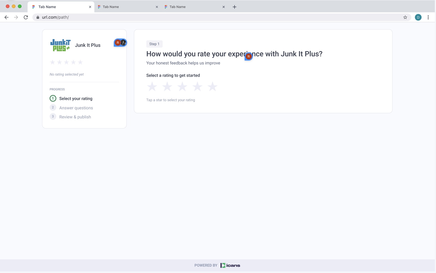Click the fifth small sidebar summary star
436x273 pixels.
80,62
